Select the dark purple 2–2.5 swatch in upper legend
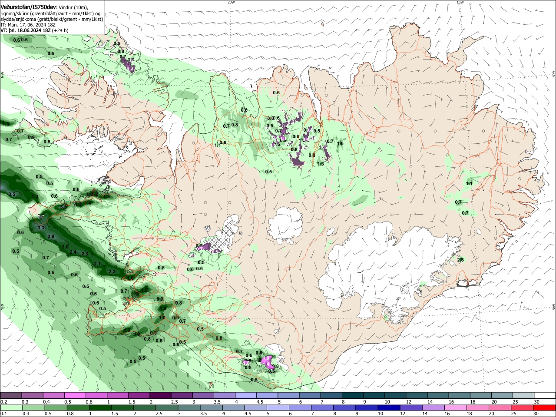The image size is (556, 417). pyautogui.click(x=160, y=396)
